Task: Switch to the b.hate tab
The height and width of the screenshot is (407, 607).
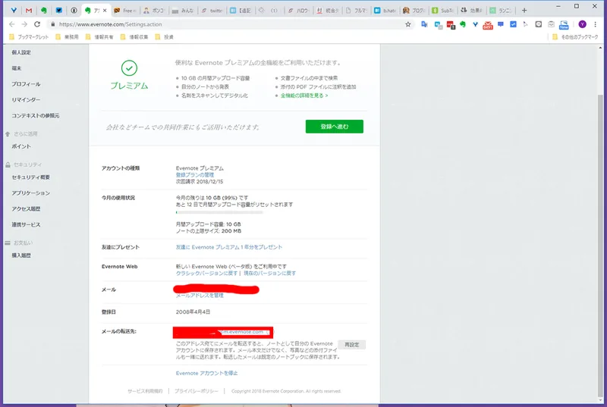Action: coord(385,11)
